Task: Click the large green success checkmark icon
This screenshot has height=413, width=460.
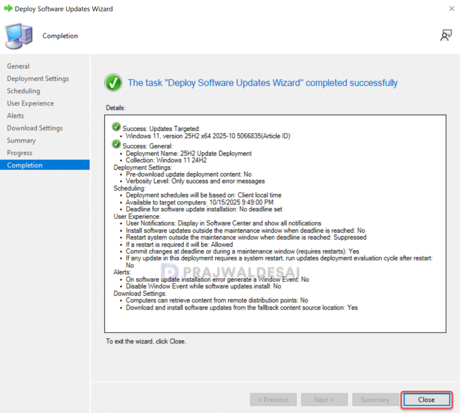Action: pos(113,83)
